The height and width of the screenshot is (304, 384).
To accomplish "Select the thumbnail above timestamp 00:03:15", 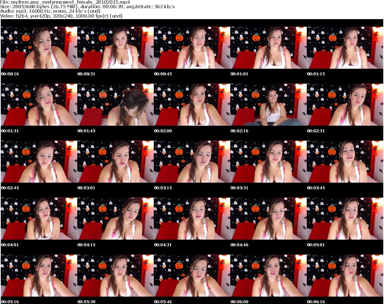I will [x=192, y=162].
